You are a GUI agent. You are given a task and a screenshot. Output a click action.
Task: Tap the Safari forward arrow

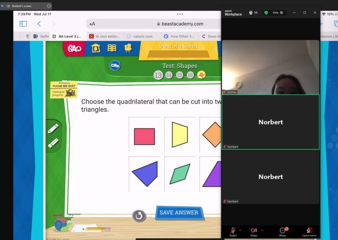pos(54,24)
